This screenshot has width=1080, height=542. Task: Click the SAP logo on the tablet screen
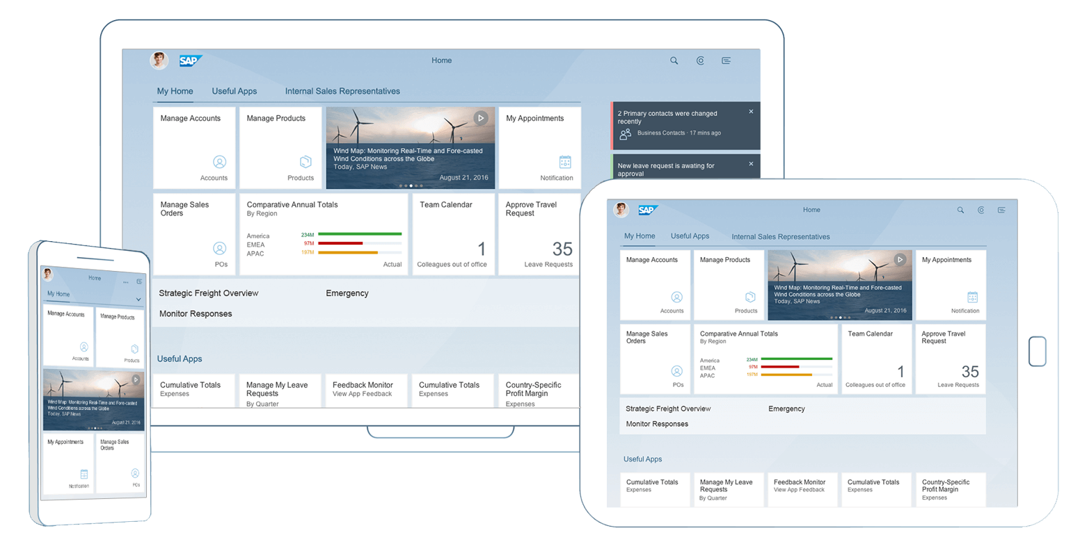647,210
